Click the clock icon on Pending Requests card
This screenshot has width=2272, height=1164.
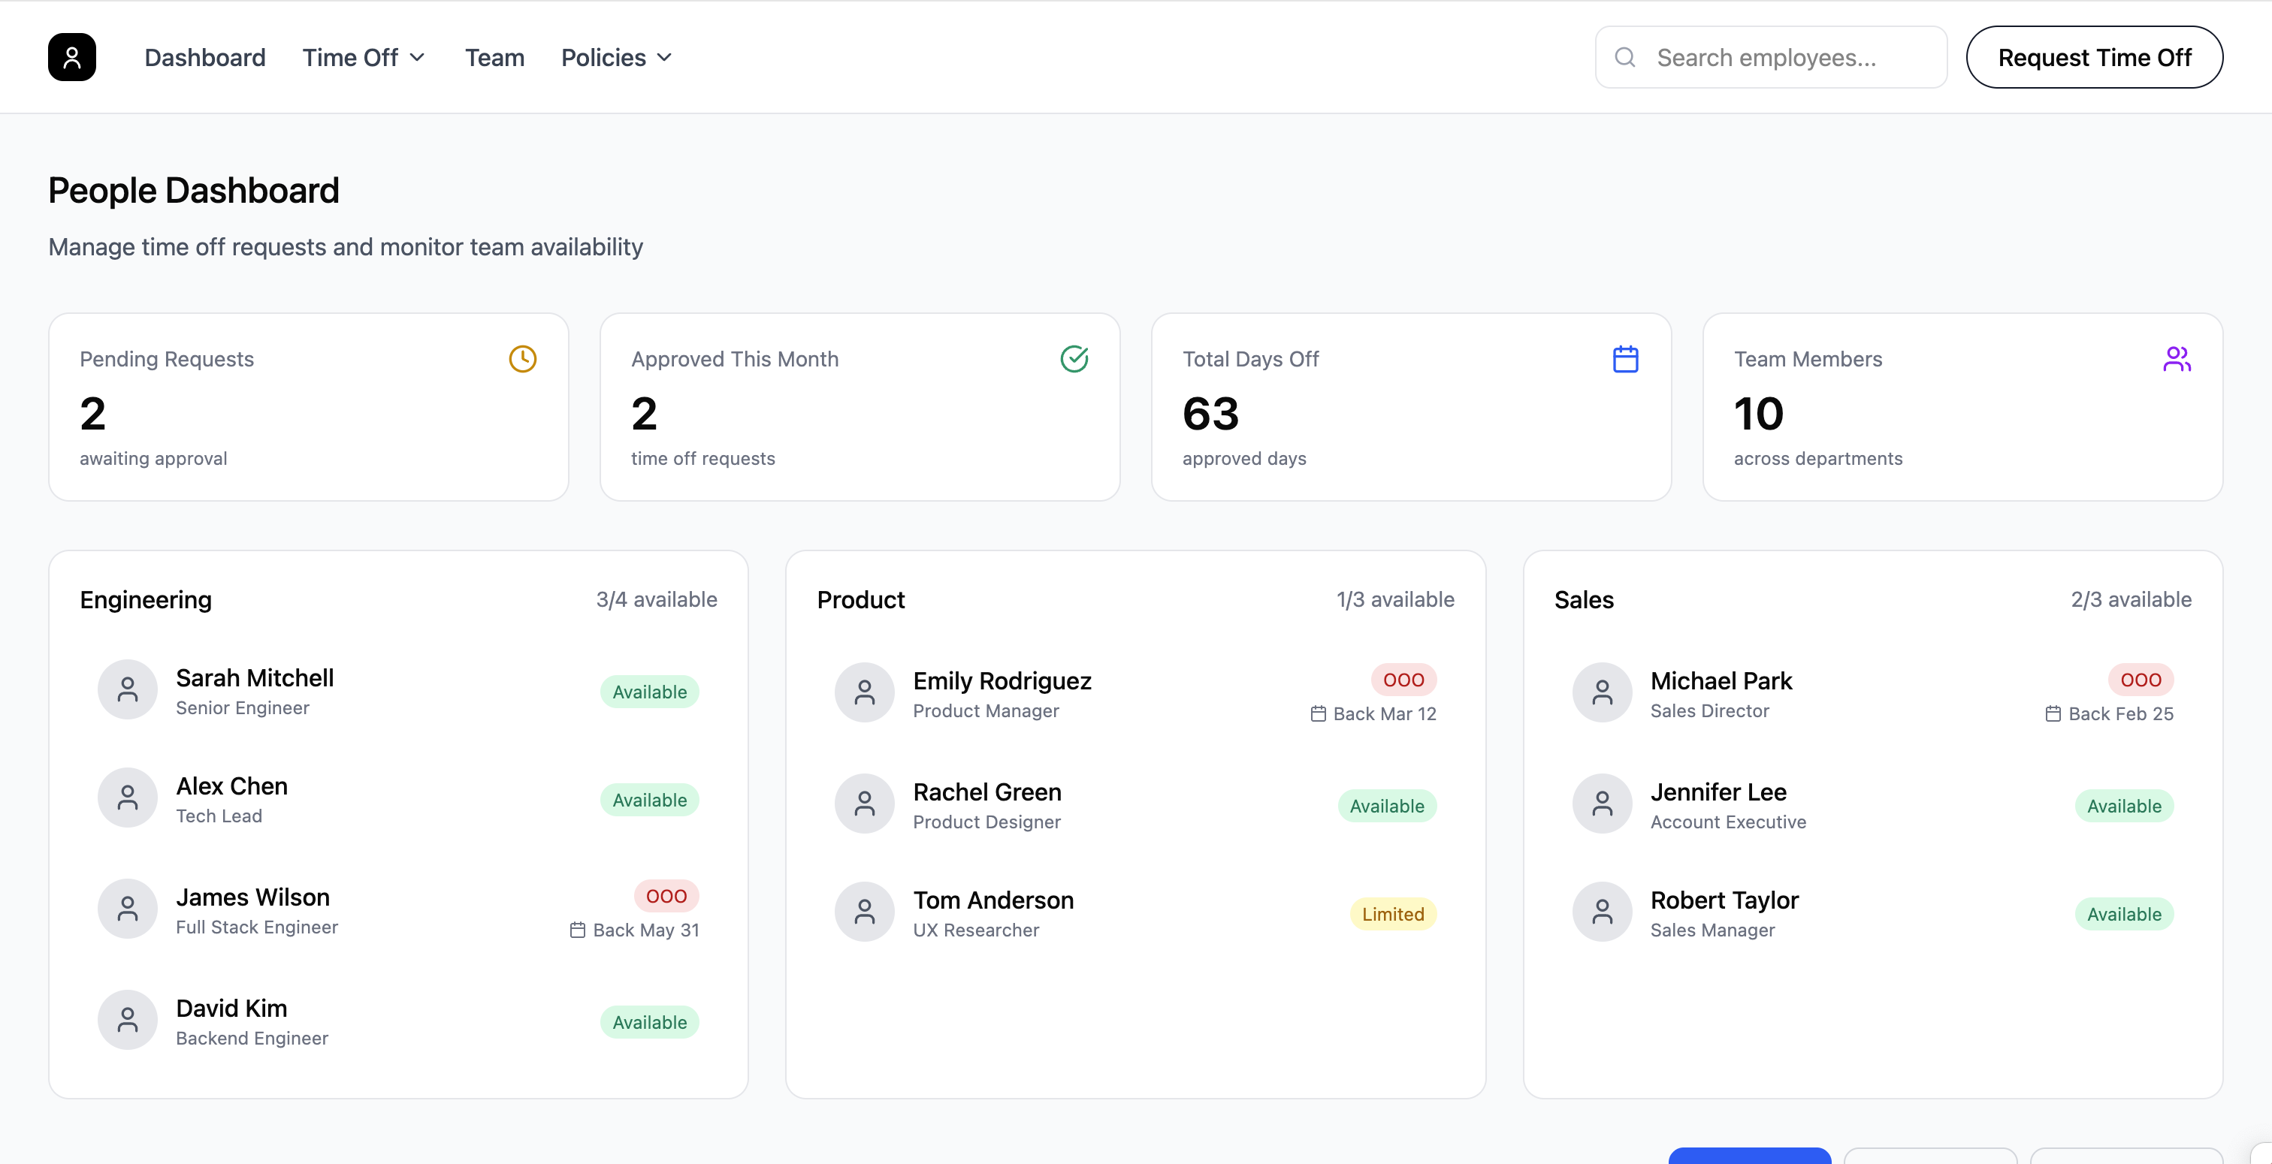pyautogui.click(x=522, y=359)
